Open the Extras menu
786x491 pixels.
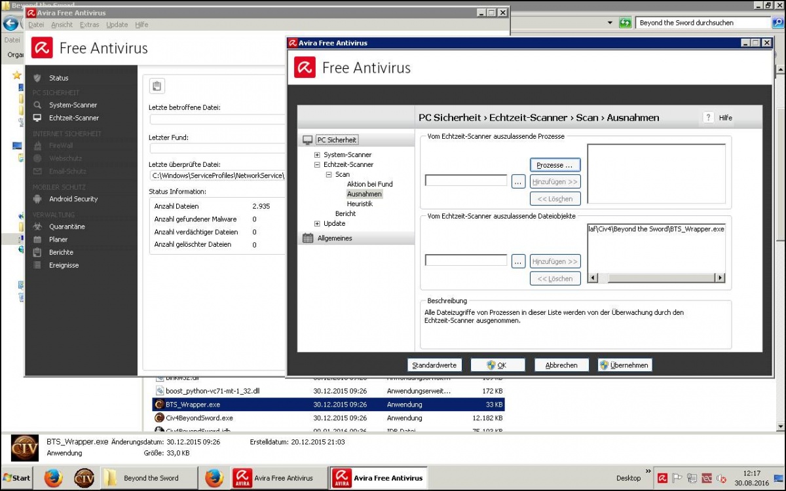point(90,25)
